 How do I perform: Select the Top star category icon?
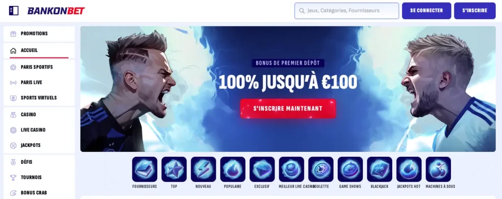pyautogui.click(x=174, y=169)
